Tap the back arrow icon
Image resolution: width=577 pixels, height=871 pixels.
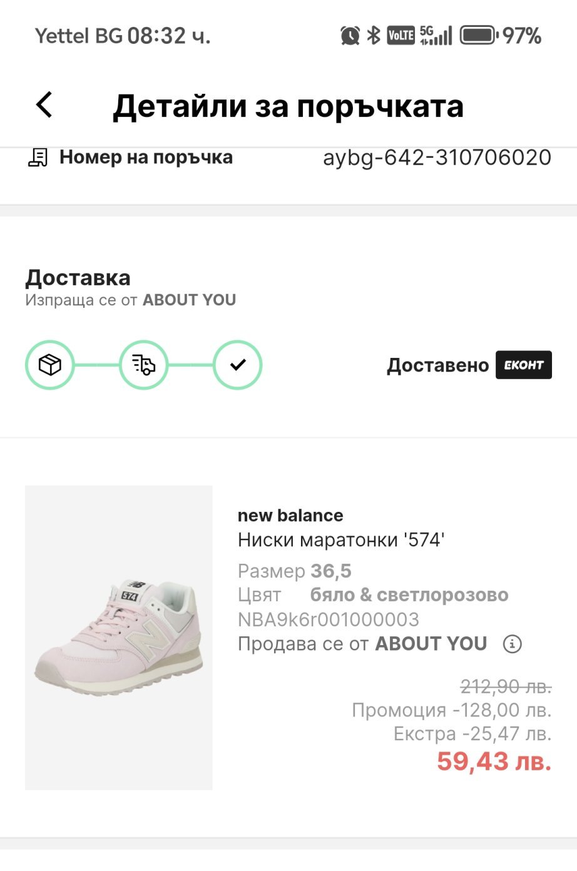coord(44,104)
